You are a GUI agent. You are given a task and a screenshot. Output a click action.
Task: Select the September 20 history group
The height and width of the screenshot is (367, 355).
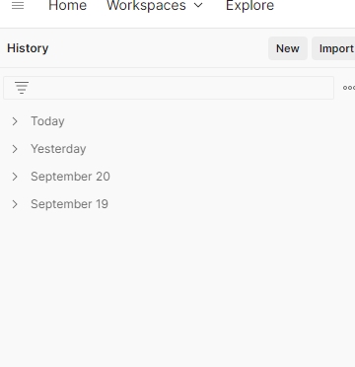(x=70, y=177)
